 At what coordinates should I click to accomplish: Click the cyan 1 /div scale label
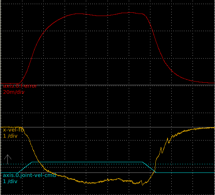[10, 181]
